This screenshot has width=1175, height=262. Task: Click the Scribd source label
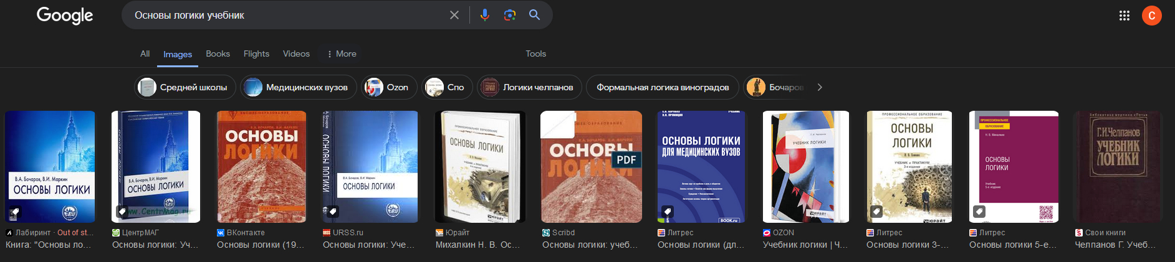pyautogui.click(x=564, y=233)
